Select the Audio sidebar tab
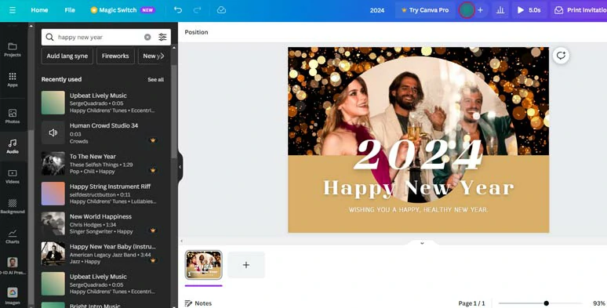 coord(13,147)
